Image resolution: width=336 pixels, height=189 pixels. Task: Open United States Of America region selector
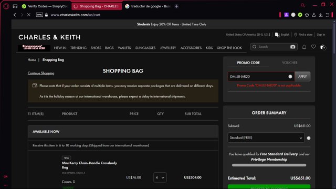(x=248, y=35)
